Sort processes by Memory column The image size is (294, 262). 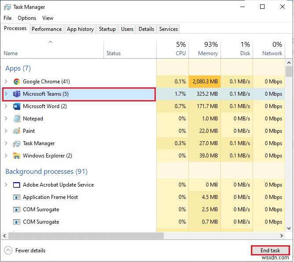[x=207, y=49]
